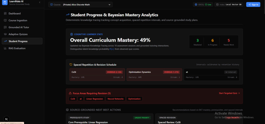Click the RAG Evaluation bar chart icon
The height and width of the screenshot is (124, 265).
(5, 48)
